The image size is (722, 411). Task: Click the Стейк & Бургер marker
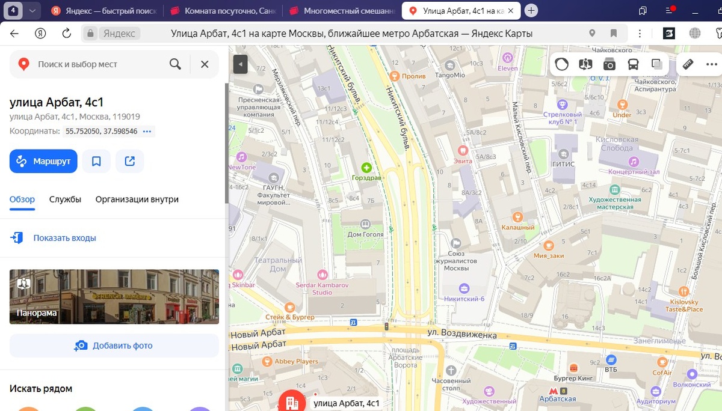coord(291,306)
